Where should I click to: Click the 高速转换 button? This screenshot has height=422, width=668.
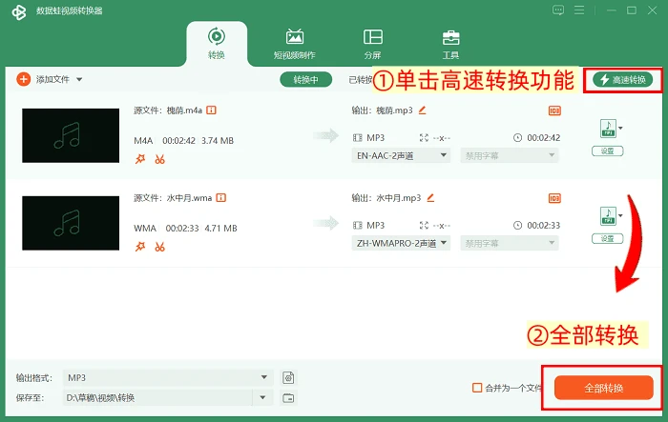[622, 80]
